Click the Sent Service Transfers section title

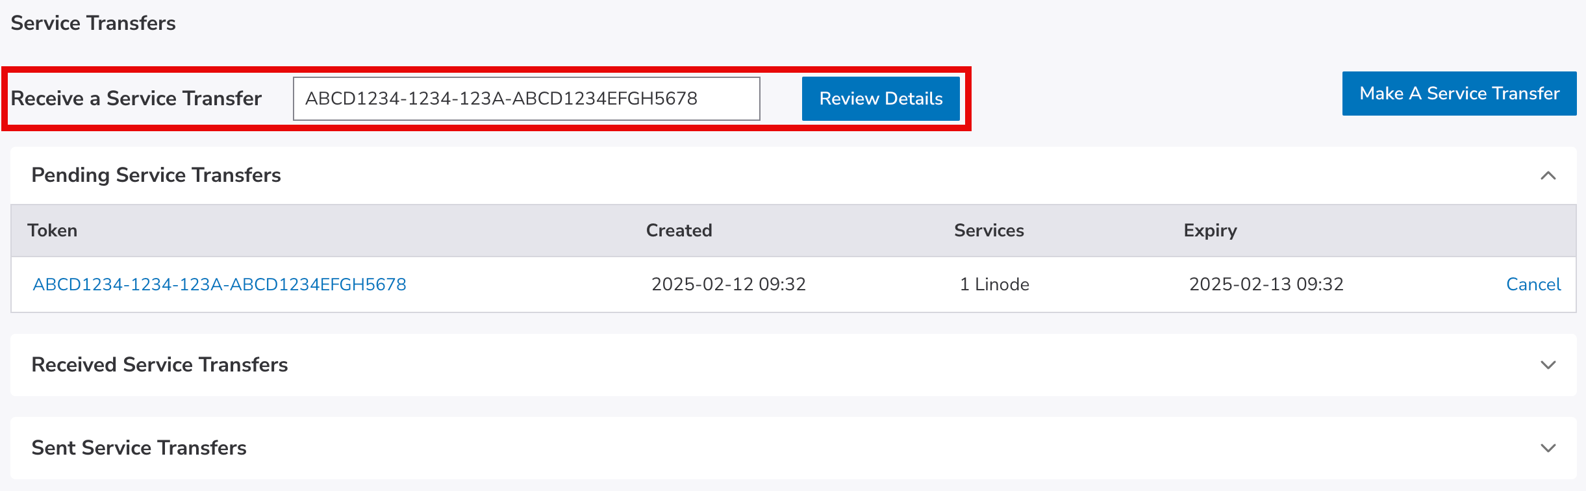point(139,448)
